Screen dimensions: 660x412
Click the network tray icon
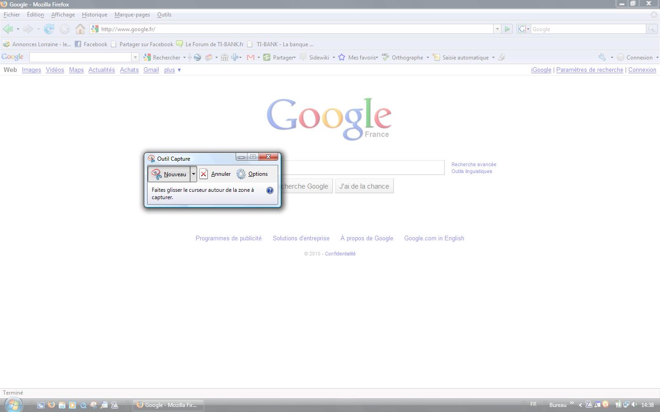(626, 404)
